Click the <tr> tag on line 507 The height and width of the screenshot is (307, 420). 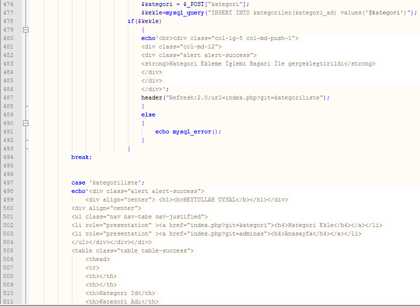[92, 268]
